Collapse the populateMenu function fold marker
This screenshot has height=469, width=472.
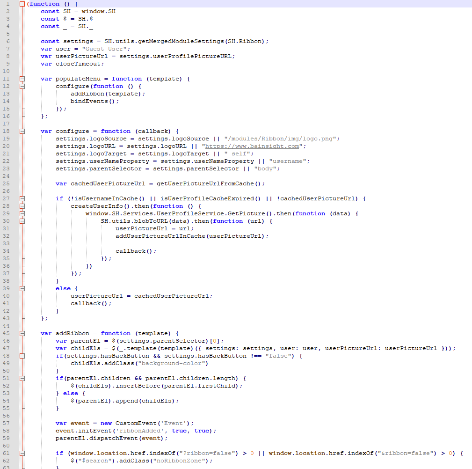[x=22, y=79]
